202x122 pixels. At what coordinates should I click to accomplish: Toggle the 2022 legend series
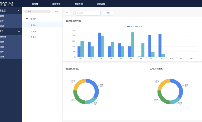coord(131,26)
